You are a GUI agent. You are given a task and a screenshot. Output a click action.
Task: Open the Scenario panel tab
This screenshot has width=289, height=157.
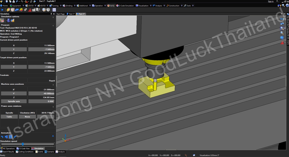49,152
